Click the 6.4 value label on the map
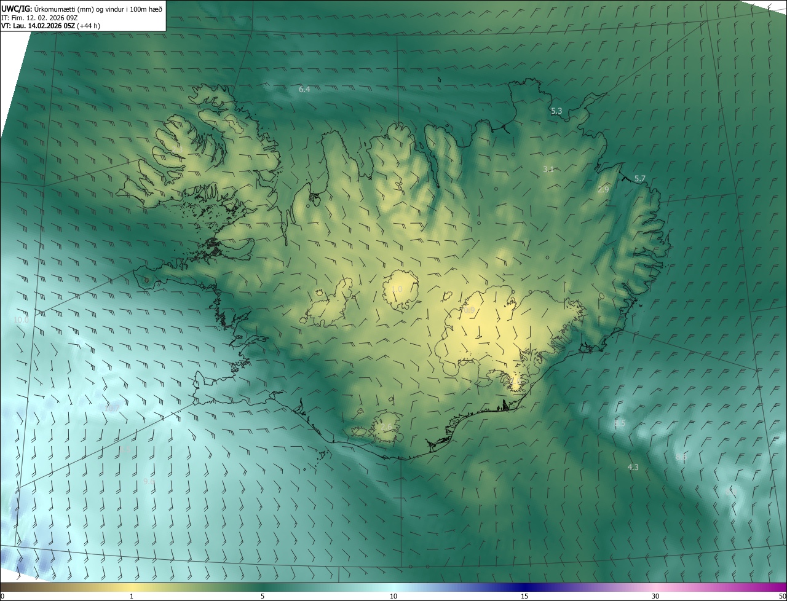 (304, 90)
